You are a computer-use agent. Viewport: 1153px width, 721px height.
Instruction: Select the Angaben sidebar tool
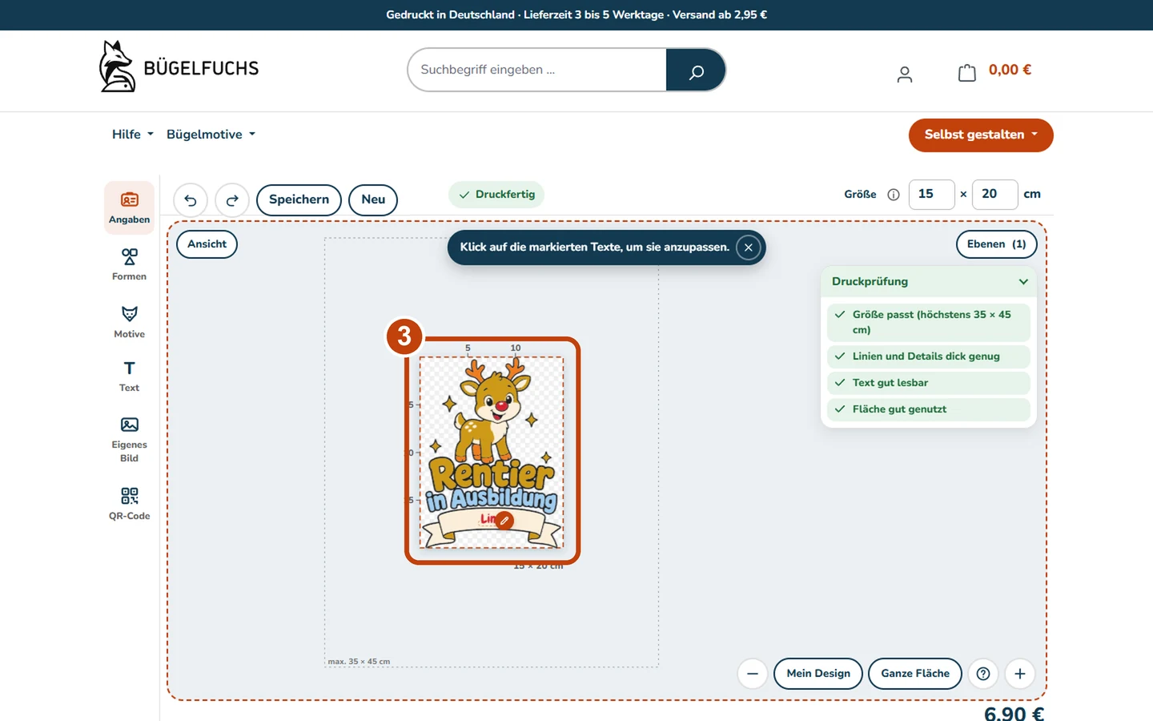pyautogui.click(x=129, y=207)
